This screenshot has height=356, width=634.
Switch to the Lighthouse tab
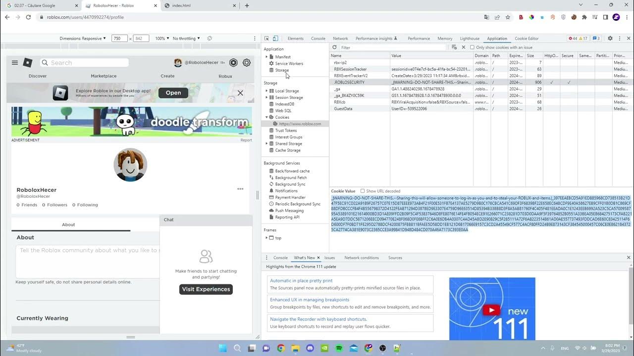point(470,39)
